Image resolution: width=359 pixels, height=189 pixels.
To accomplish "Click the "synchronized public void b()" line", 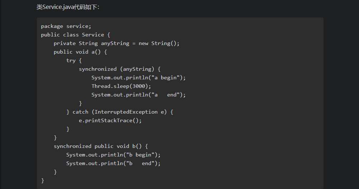I will click(101, 146).
